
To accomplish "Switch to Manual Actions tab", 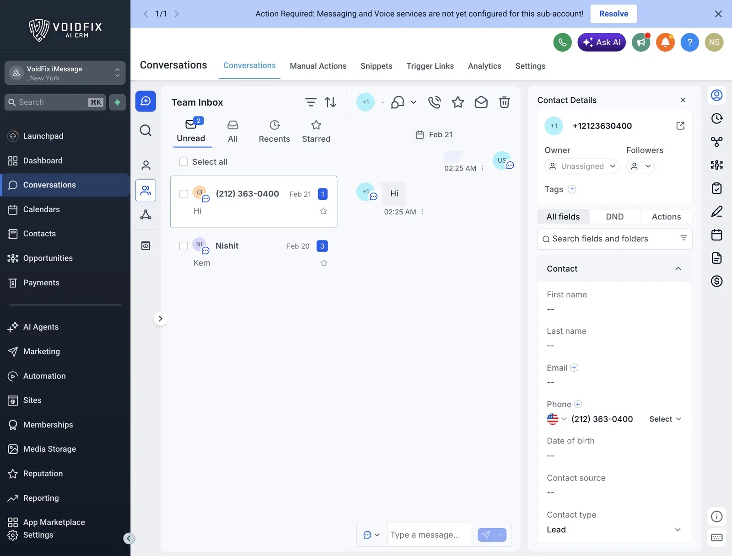I will tap(318, 66).
